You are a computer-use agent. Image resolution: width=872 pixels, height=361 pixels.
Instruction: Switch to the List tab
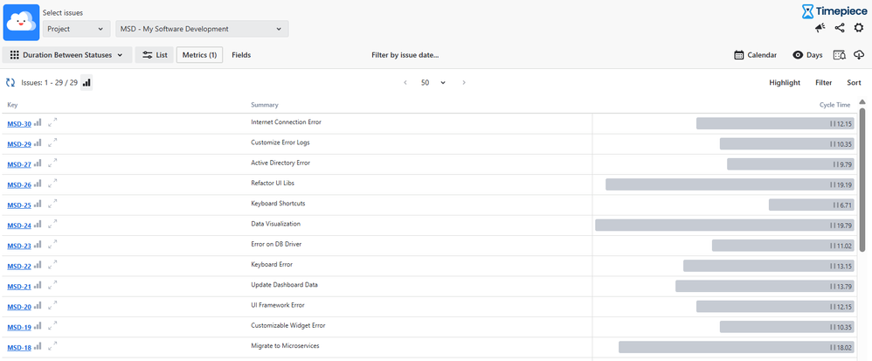pyautogui.click(x=155, y=54)
